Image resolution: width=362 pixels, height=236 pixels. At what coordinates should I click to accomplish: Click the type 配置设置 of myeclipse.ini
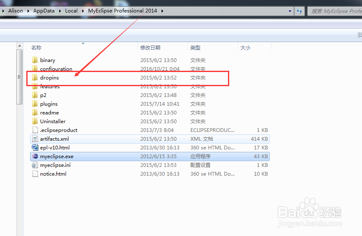tap(200, 165)
